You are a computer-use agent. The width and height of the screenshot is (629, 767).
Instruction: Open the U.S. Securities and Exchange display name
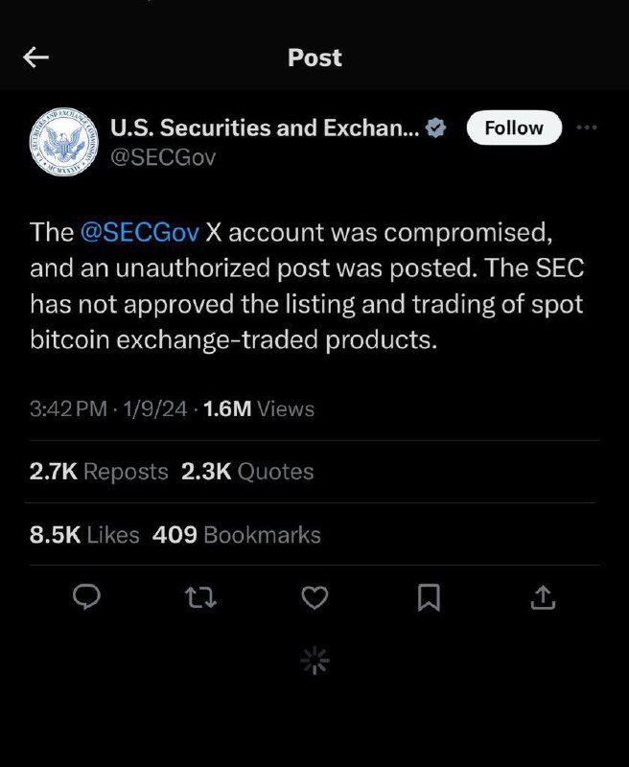[x=265, y=128]
